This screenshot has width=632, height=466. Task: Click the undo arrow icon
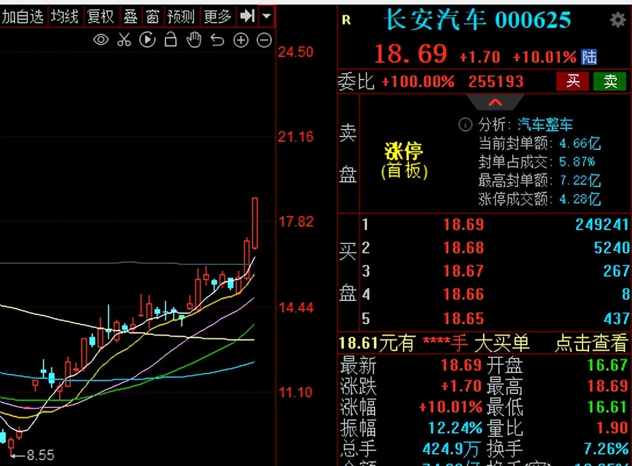coord(217,40)
